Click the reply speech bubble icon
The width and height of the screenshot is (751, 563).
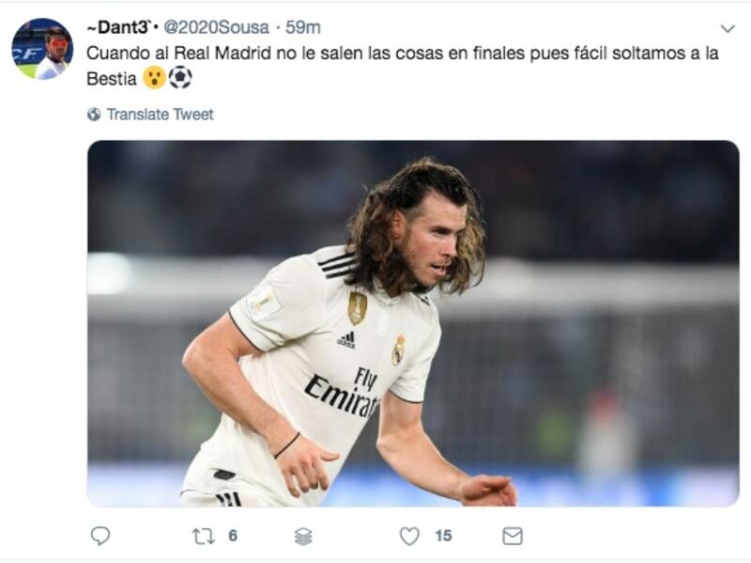click(x=100, y=536)
